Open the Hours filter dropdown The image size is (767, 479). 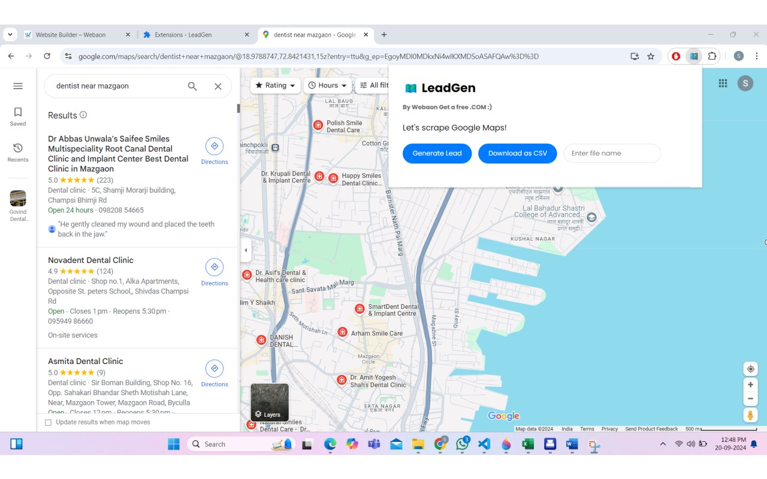coord(328,86)
